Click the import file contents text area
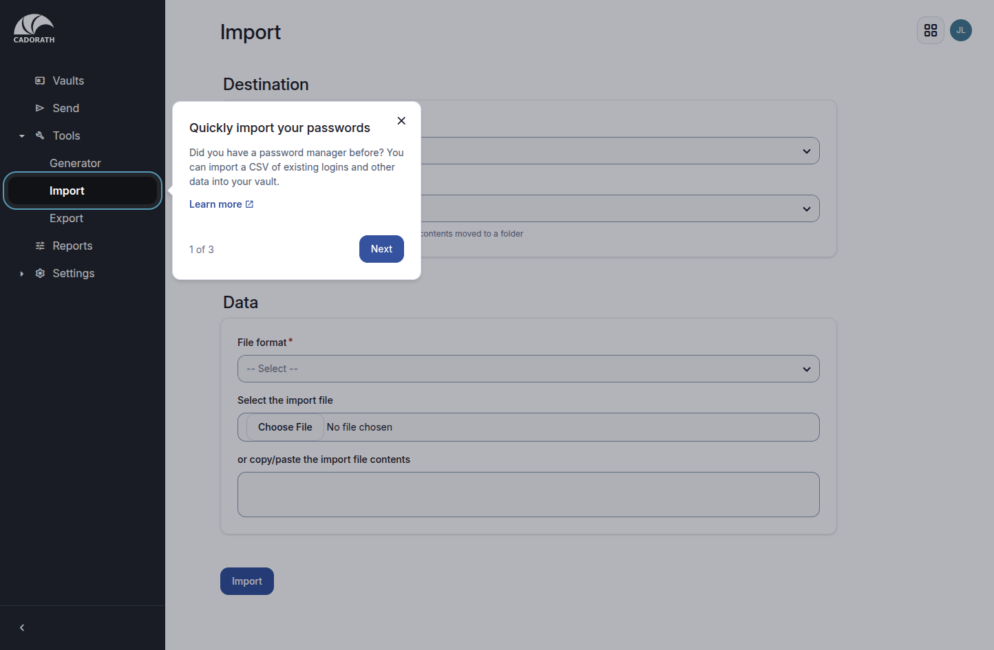 click(x=529, y=495)
